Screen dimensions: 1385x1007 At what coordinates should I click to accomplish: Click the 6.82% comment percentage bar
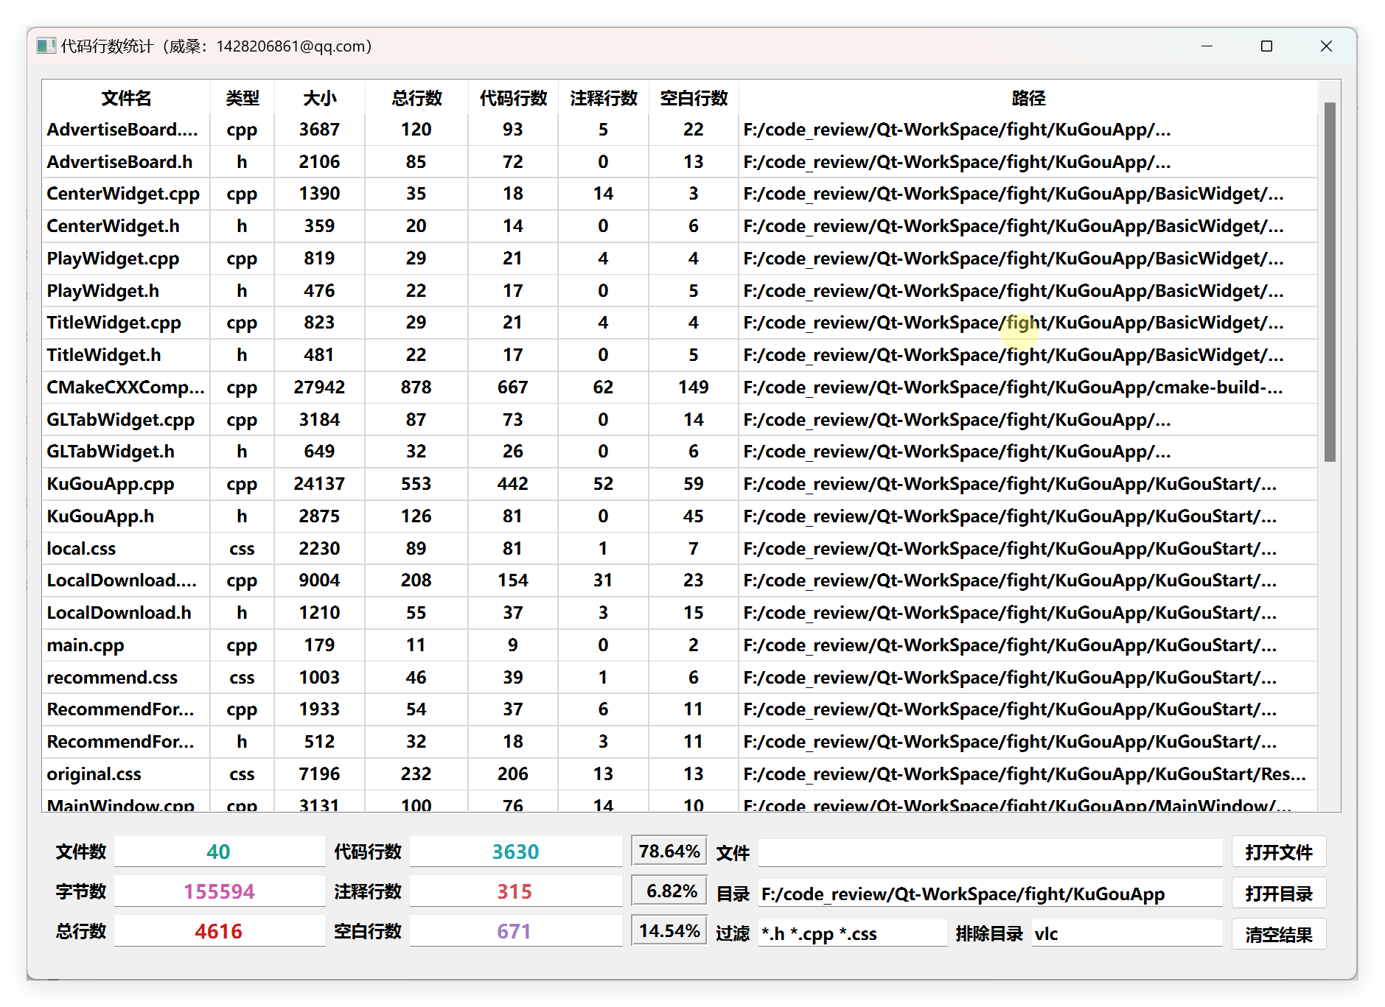pyautogui.click(x=669, y=891)
